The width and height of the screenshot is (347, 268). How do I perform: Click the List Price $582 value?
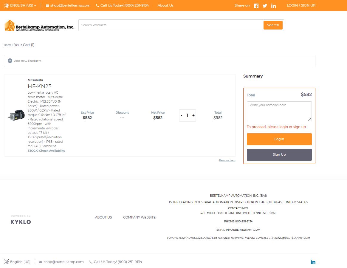coord(87,118)
